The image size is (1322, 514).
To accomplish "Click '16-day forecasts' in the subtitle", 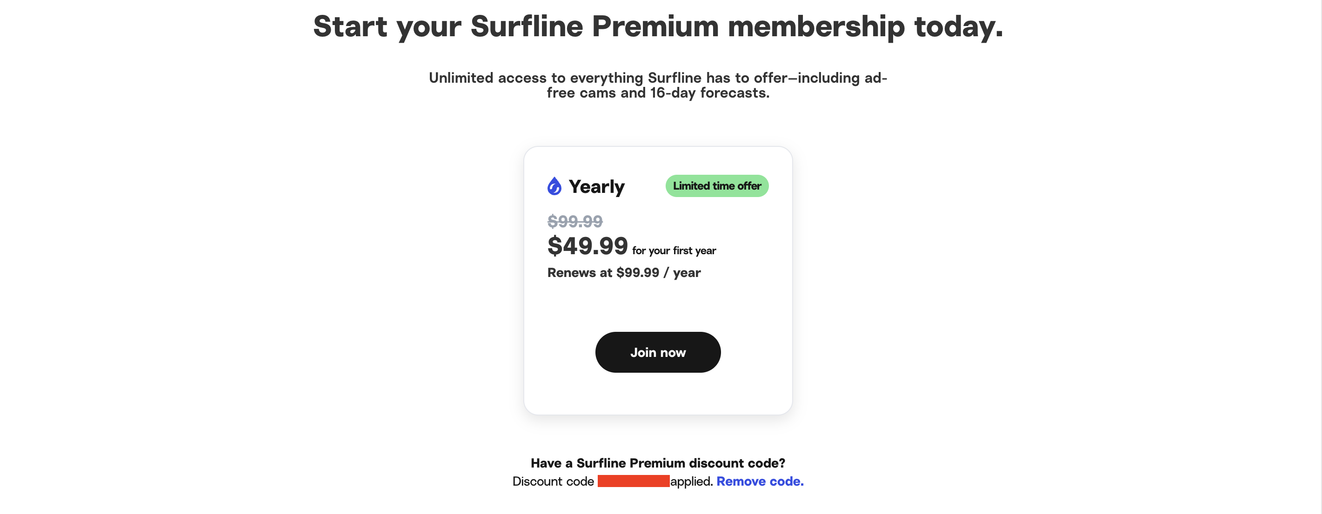I will [709, 93].
